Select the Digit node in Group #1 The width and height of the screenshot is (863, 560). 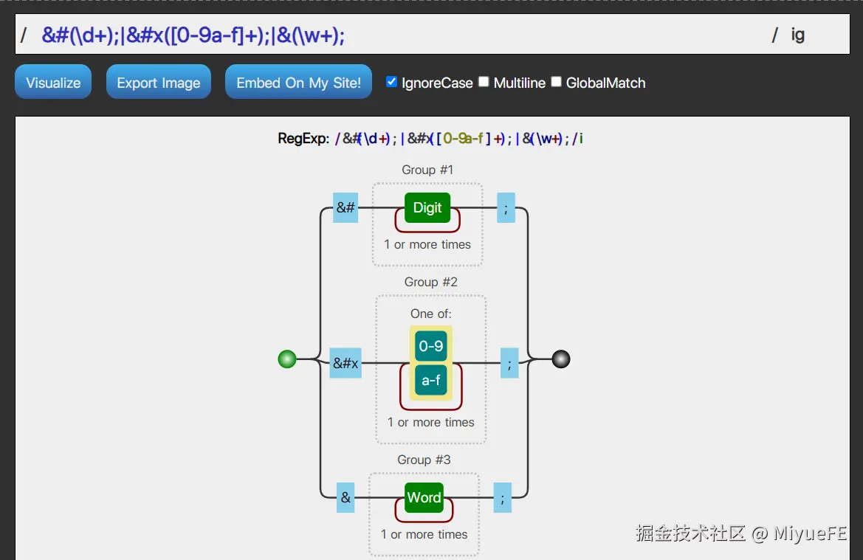coord(427,207)
